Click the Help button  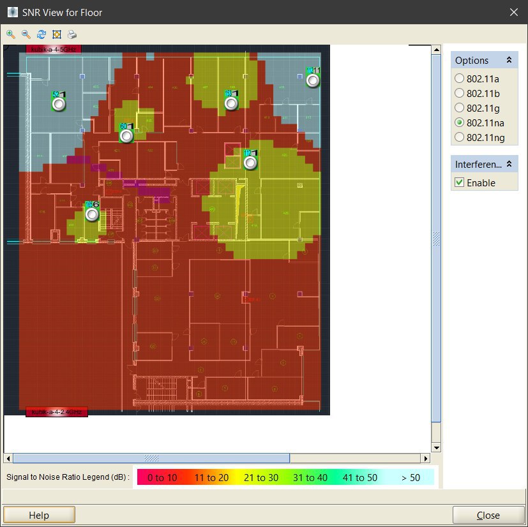coord(39,516)
